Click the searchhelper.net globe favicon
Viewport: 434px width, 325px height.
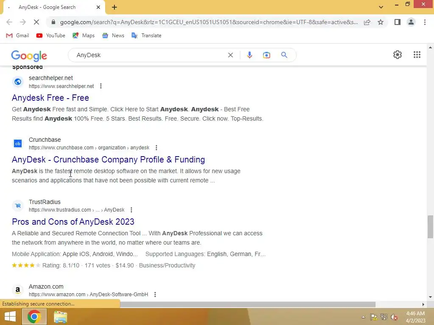(18, 82)
